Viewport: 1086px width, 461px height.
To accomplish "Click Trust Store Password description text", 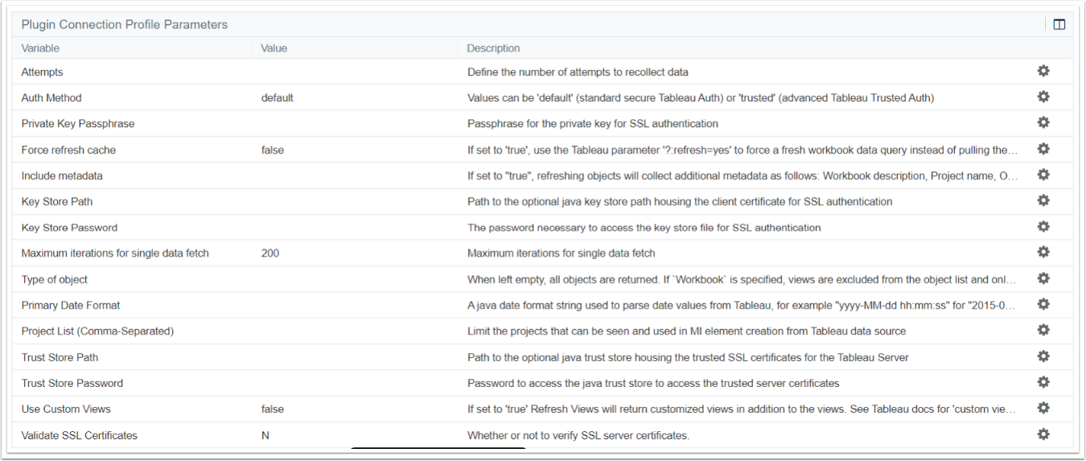I will click(653, 383).
